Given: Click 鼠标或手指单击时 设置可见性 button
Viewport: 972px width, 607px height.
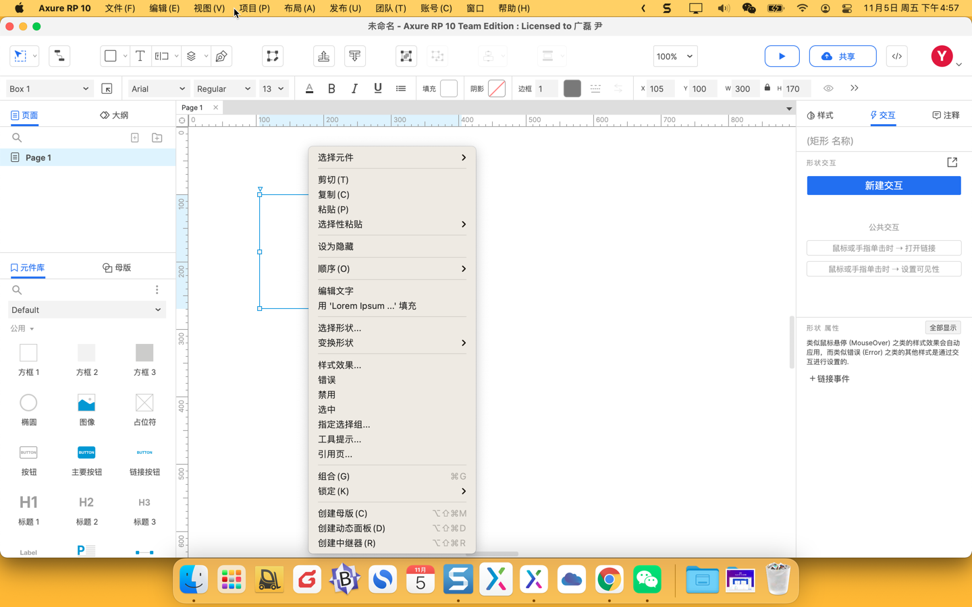Looking at the screenshot, I should click(x=884, y=269).
